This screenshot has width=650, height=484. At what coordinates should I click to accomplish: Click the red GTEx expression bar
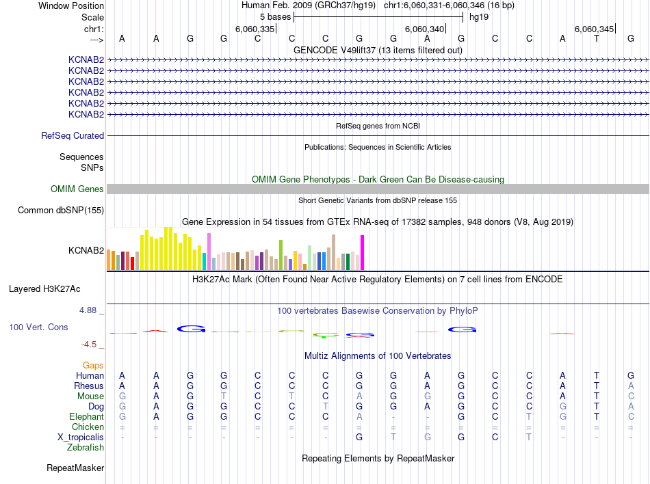[132, 263]
